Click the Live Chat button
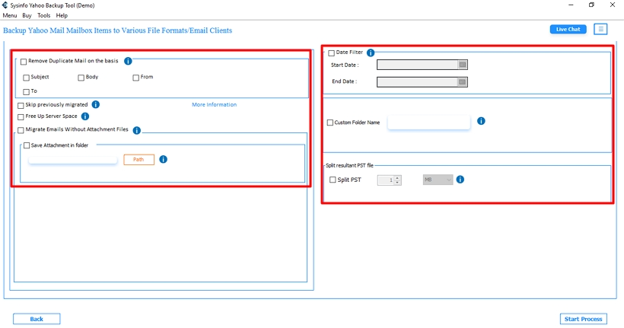Viewport: 624px width, 328px height. click(x=568, y=29)
